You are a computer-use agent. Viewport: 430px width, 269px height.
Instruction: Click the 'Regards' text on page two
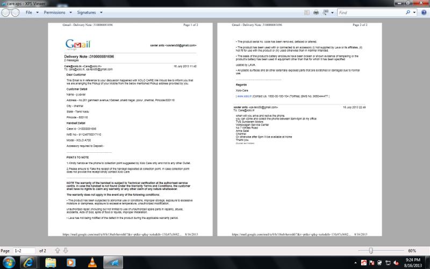click(x=241, y=85)
